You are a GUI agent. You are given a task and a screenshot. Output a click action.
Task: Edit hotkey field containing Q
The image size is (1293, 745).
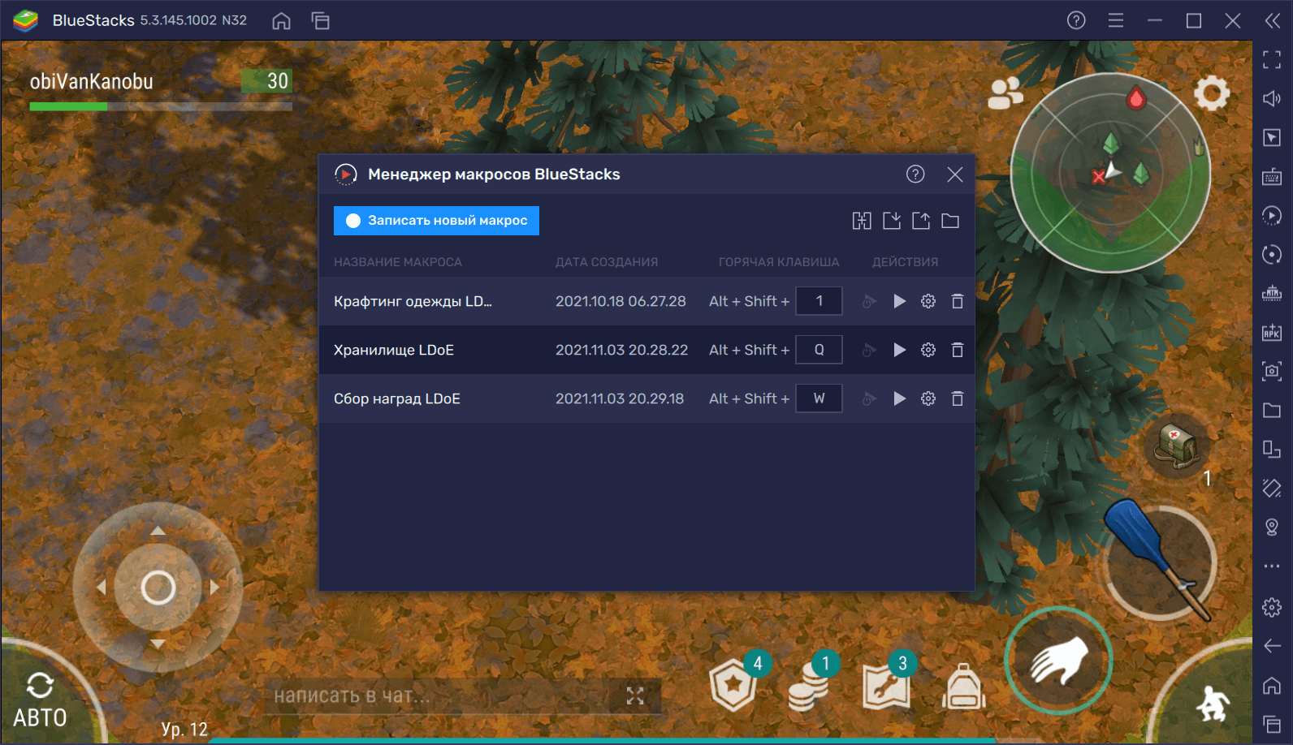coord(819,350)
